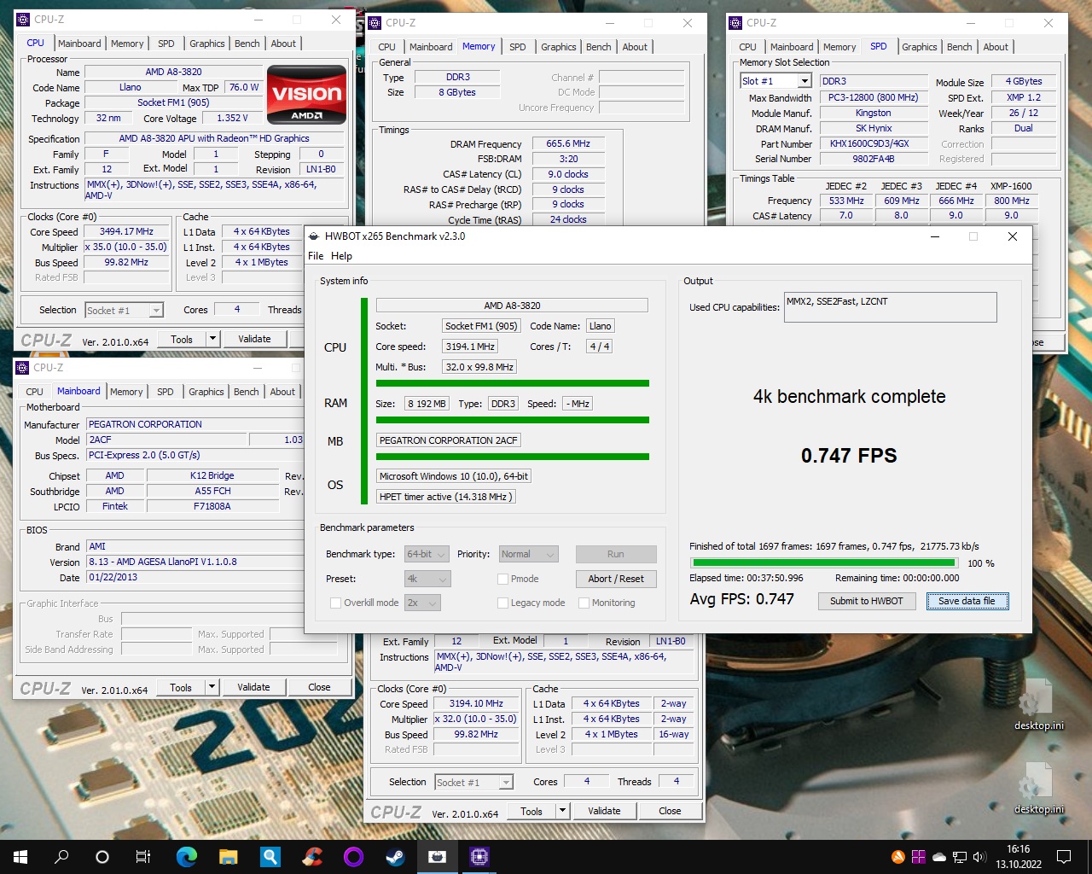The width and height of the screenshot is (1092, 874).
Task: Switch to SPD tab in CPU-Z Mainboard window
Action: (166, 392)
